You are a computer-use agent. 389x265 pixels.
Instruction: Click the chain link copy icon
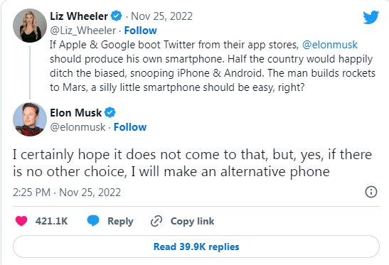click(156, 221)
